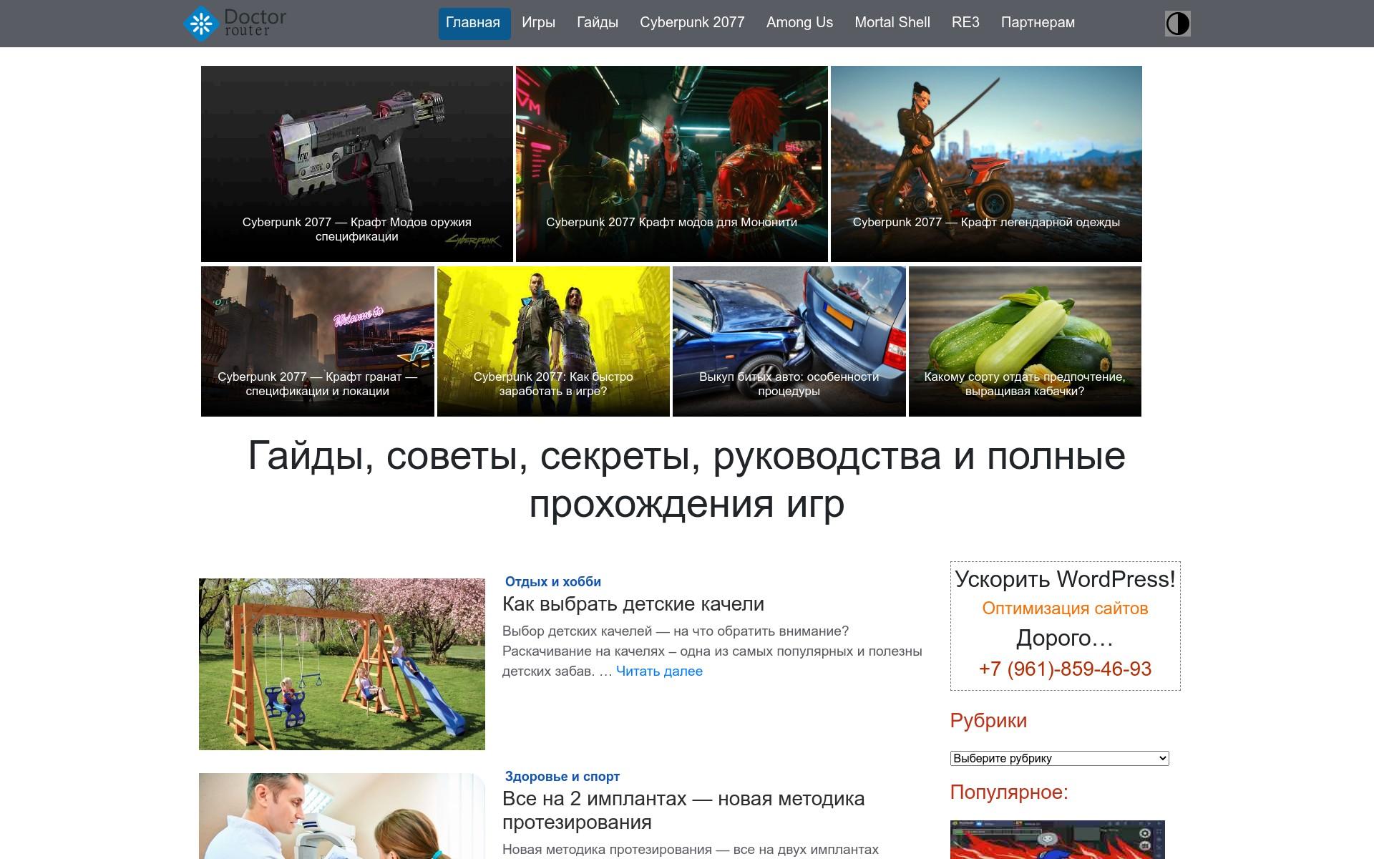
Task: Click the dentist article image
Action: click(342, 816)
